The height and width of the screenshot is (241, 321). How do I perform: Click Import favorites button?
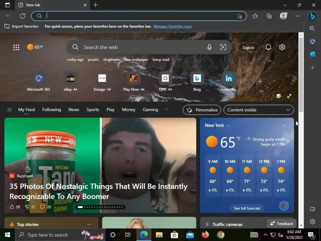click(21, 26)
